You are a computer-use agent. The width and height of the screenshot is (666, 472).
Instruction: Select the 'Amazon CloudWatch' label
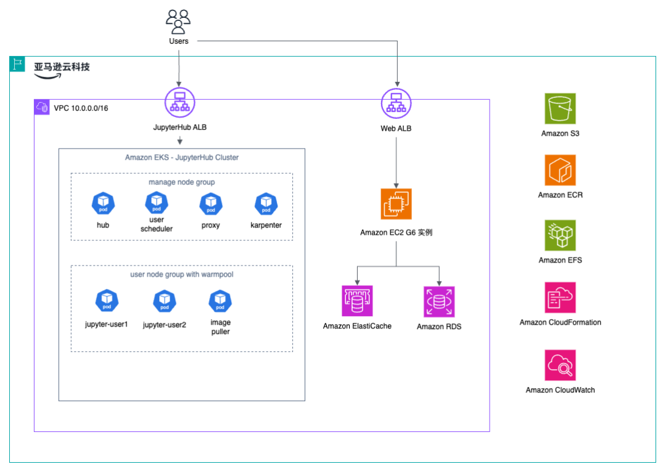coord(560,390)
